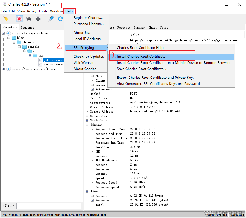Choose Purchase License... menu item

pos(89,24)
